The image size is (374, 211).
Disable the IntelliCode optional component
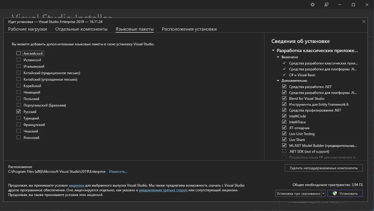[x=284, y=116]
